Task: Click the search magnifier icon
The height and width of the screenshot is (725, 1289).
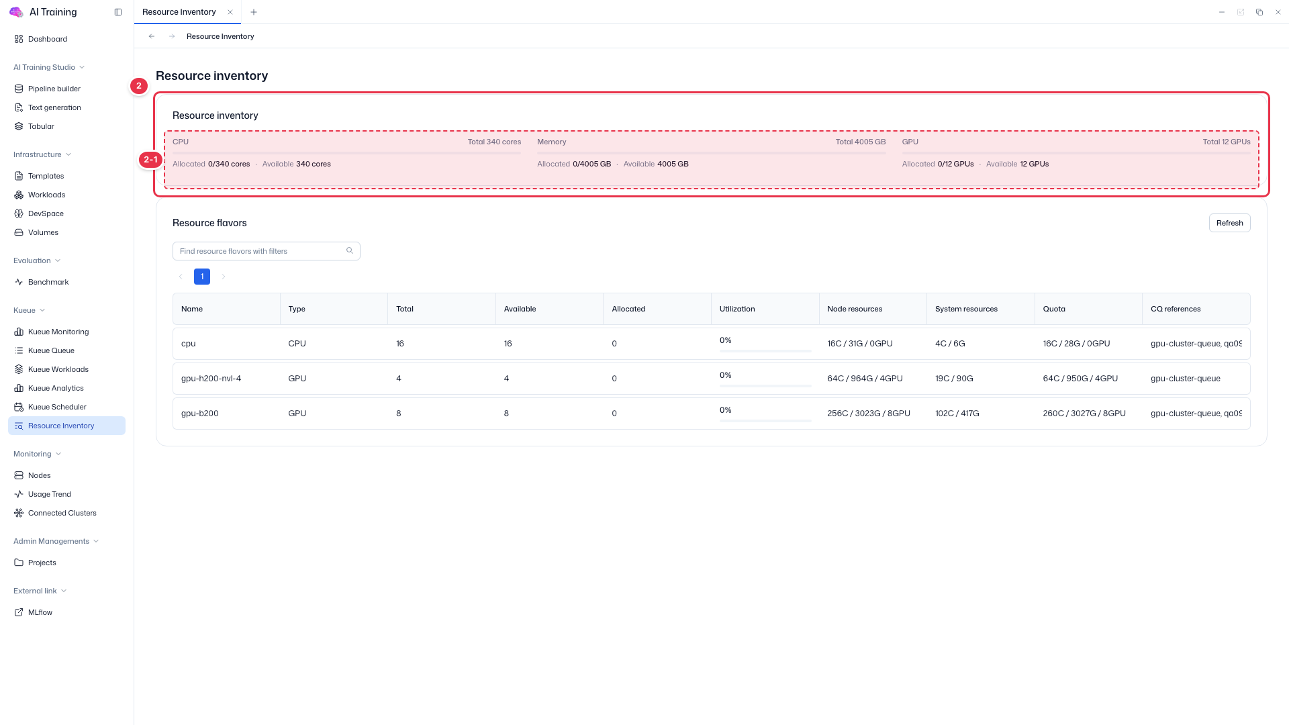Action: click(x=350, y=250)
